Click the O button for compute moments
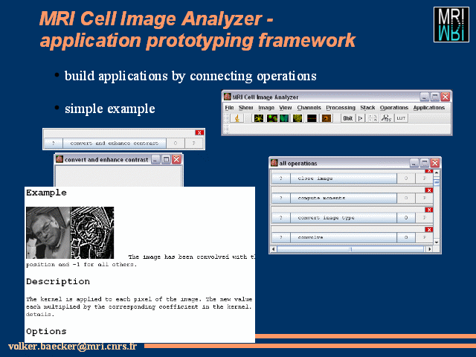This screenshot has width=476, height=357. pos(406,198)
